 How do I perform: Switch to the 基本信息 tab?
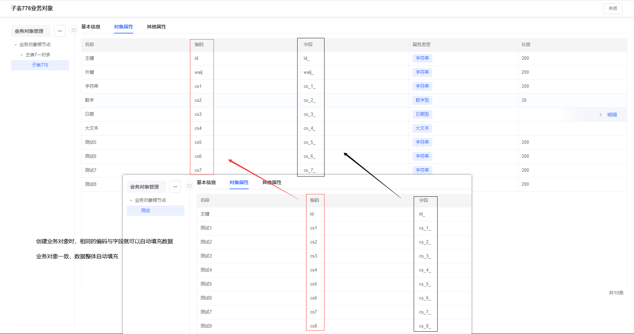pyautogui.click(x=91, y=27)
